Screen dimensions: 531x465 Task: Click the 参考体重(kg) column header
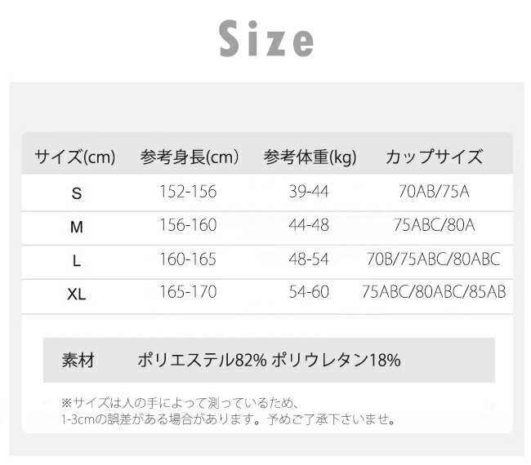pyautogui.click(x=310, y=157)
